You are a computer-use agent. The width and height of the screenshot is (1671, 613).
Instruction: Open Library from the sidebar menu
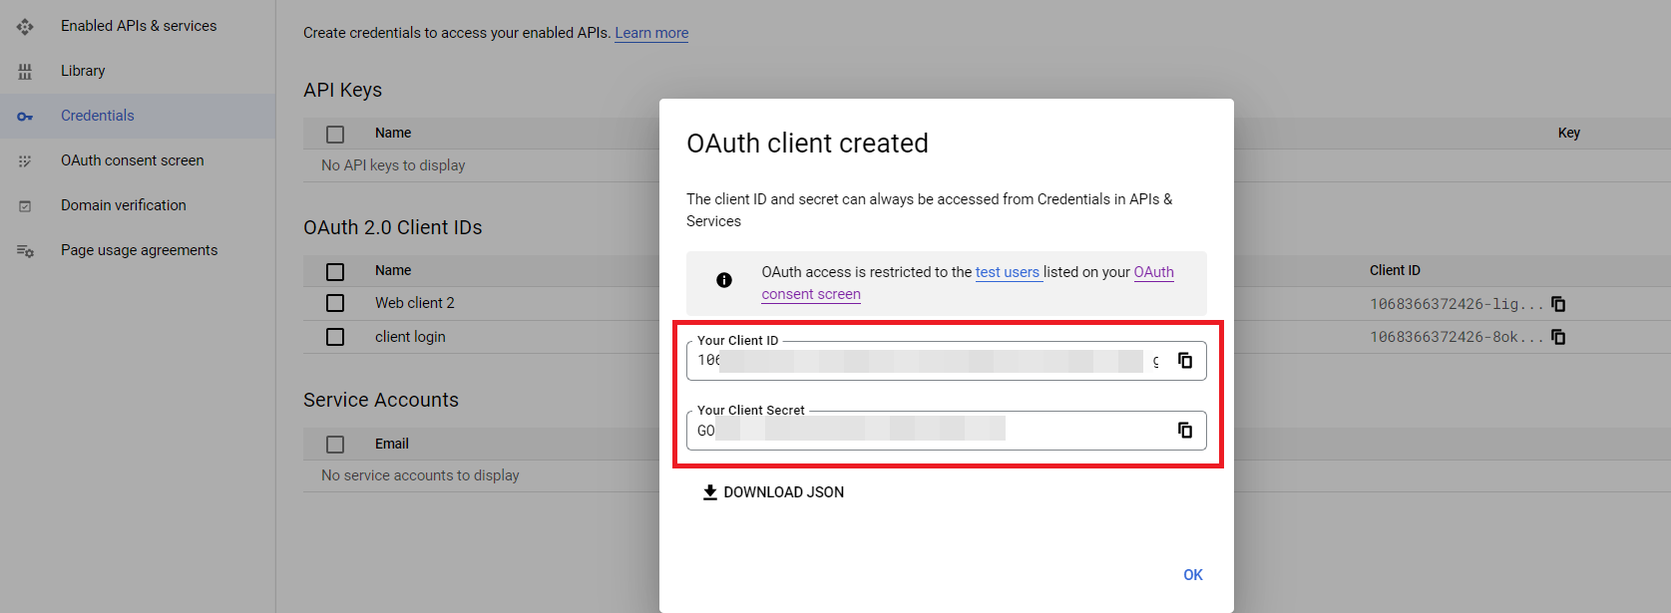83,71
